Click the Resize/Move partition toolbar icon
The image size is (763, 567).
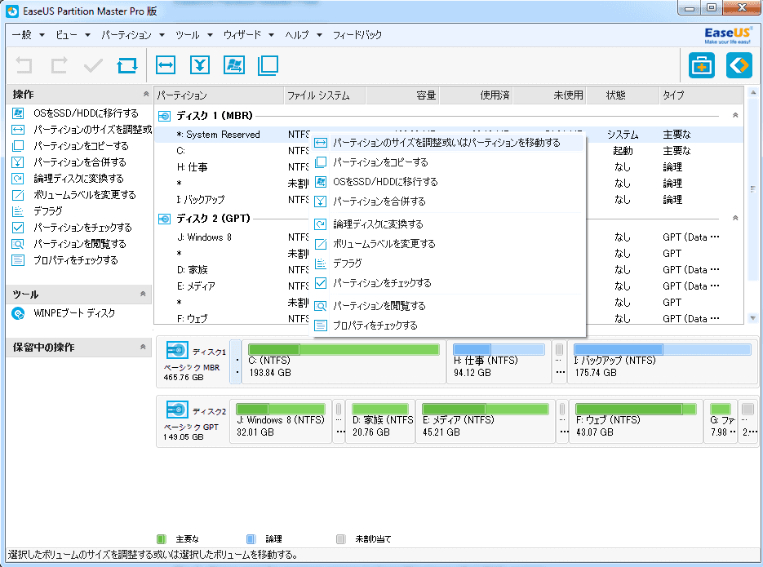(x=166, y=64)
